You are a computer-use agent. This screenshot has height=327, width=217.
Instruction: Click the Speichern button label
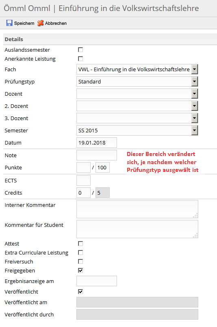(24, 23)
